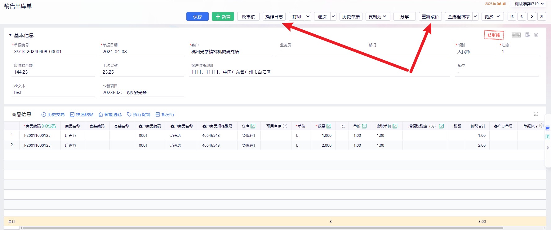This screenshot has width=551, height=230.
Task: Click row 2 quantity 2.000 cell
Action: [323, 145]
